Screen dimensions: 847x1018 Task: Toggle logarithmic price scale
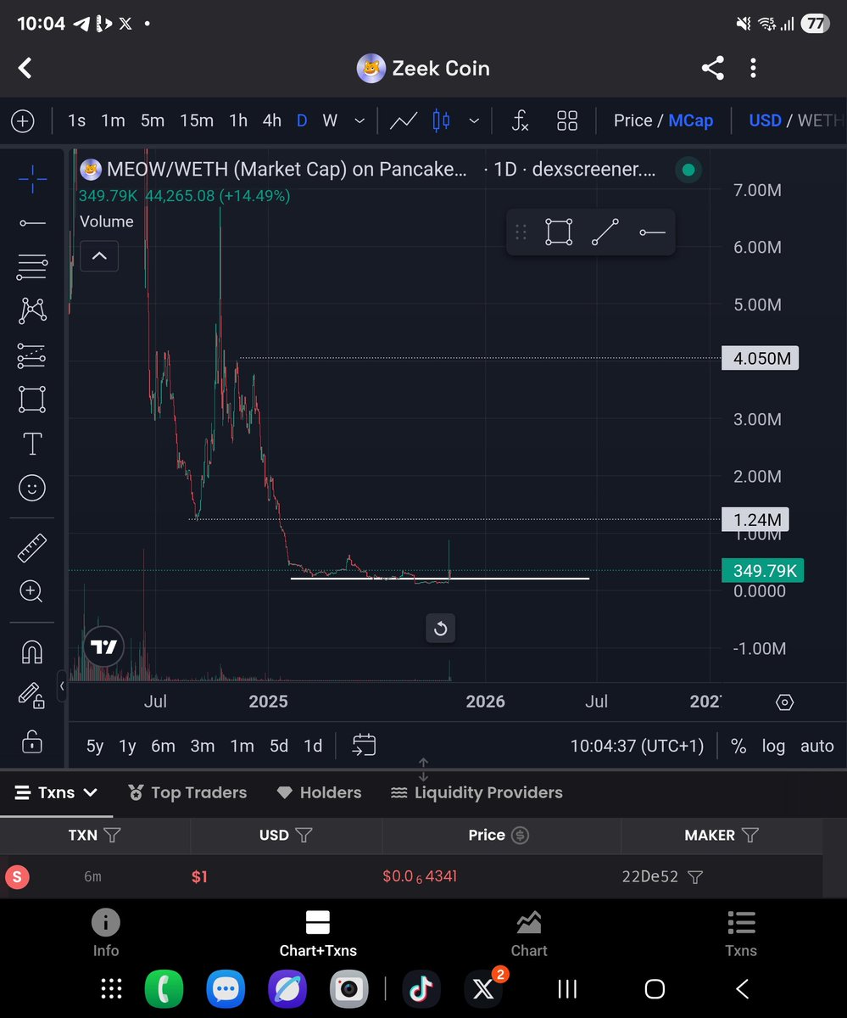pos(772,746)
